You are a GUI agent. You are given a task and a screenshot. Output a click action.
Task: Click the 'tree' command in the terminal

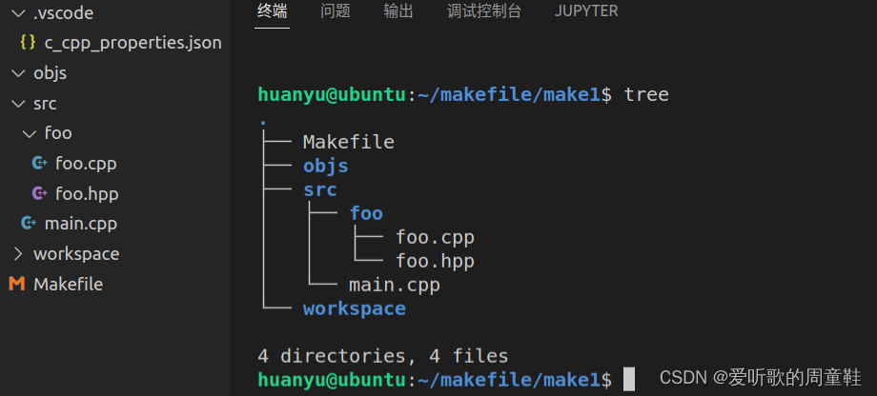tap(646, 94)
